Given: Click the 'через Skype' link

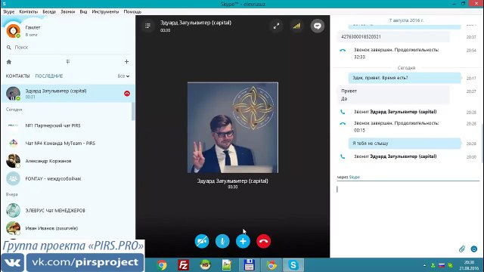Looking at the screenshot, I should click(349, 177).
